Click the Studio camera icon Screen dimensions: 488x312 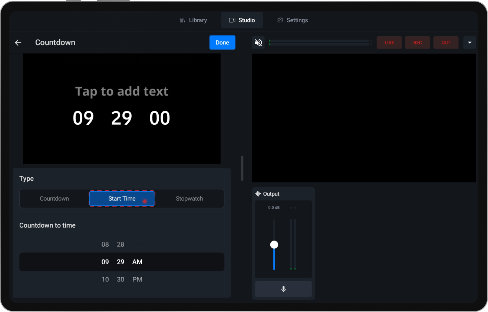tap(232, 20)
